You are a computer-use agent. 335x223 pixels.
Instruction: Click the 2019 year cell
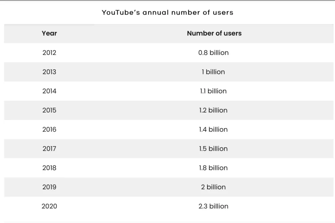(x=49, y=187)
